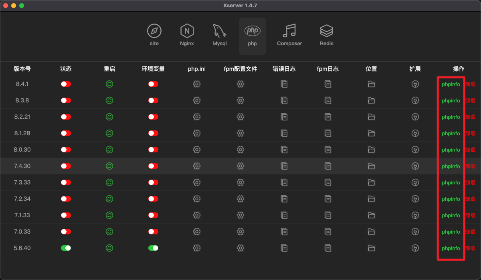Open php.ini settings for PHP 8.4.1

click(x=197, y=84)
